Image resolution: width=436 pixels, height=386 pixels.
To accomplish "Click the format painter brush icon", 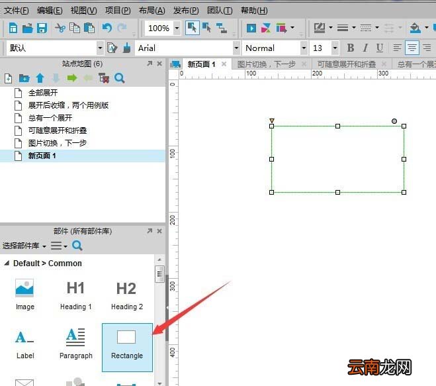I will pos(127,48).
